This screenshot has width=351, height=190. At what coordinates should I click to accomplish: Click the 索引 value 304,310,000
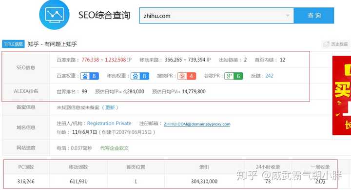pos(204,182)
